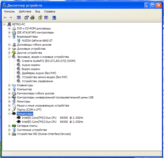Click the Print toolbar icon
Viewport: 164px width, 158px height.
point(32,17)
